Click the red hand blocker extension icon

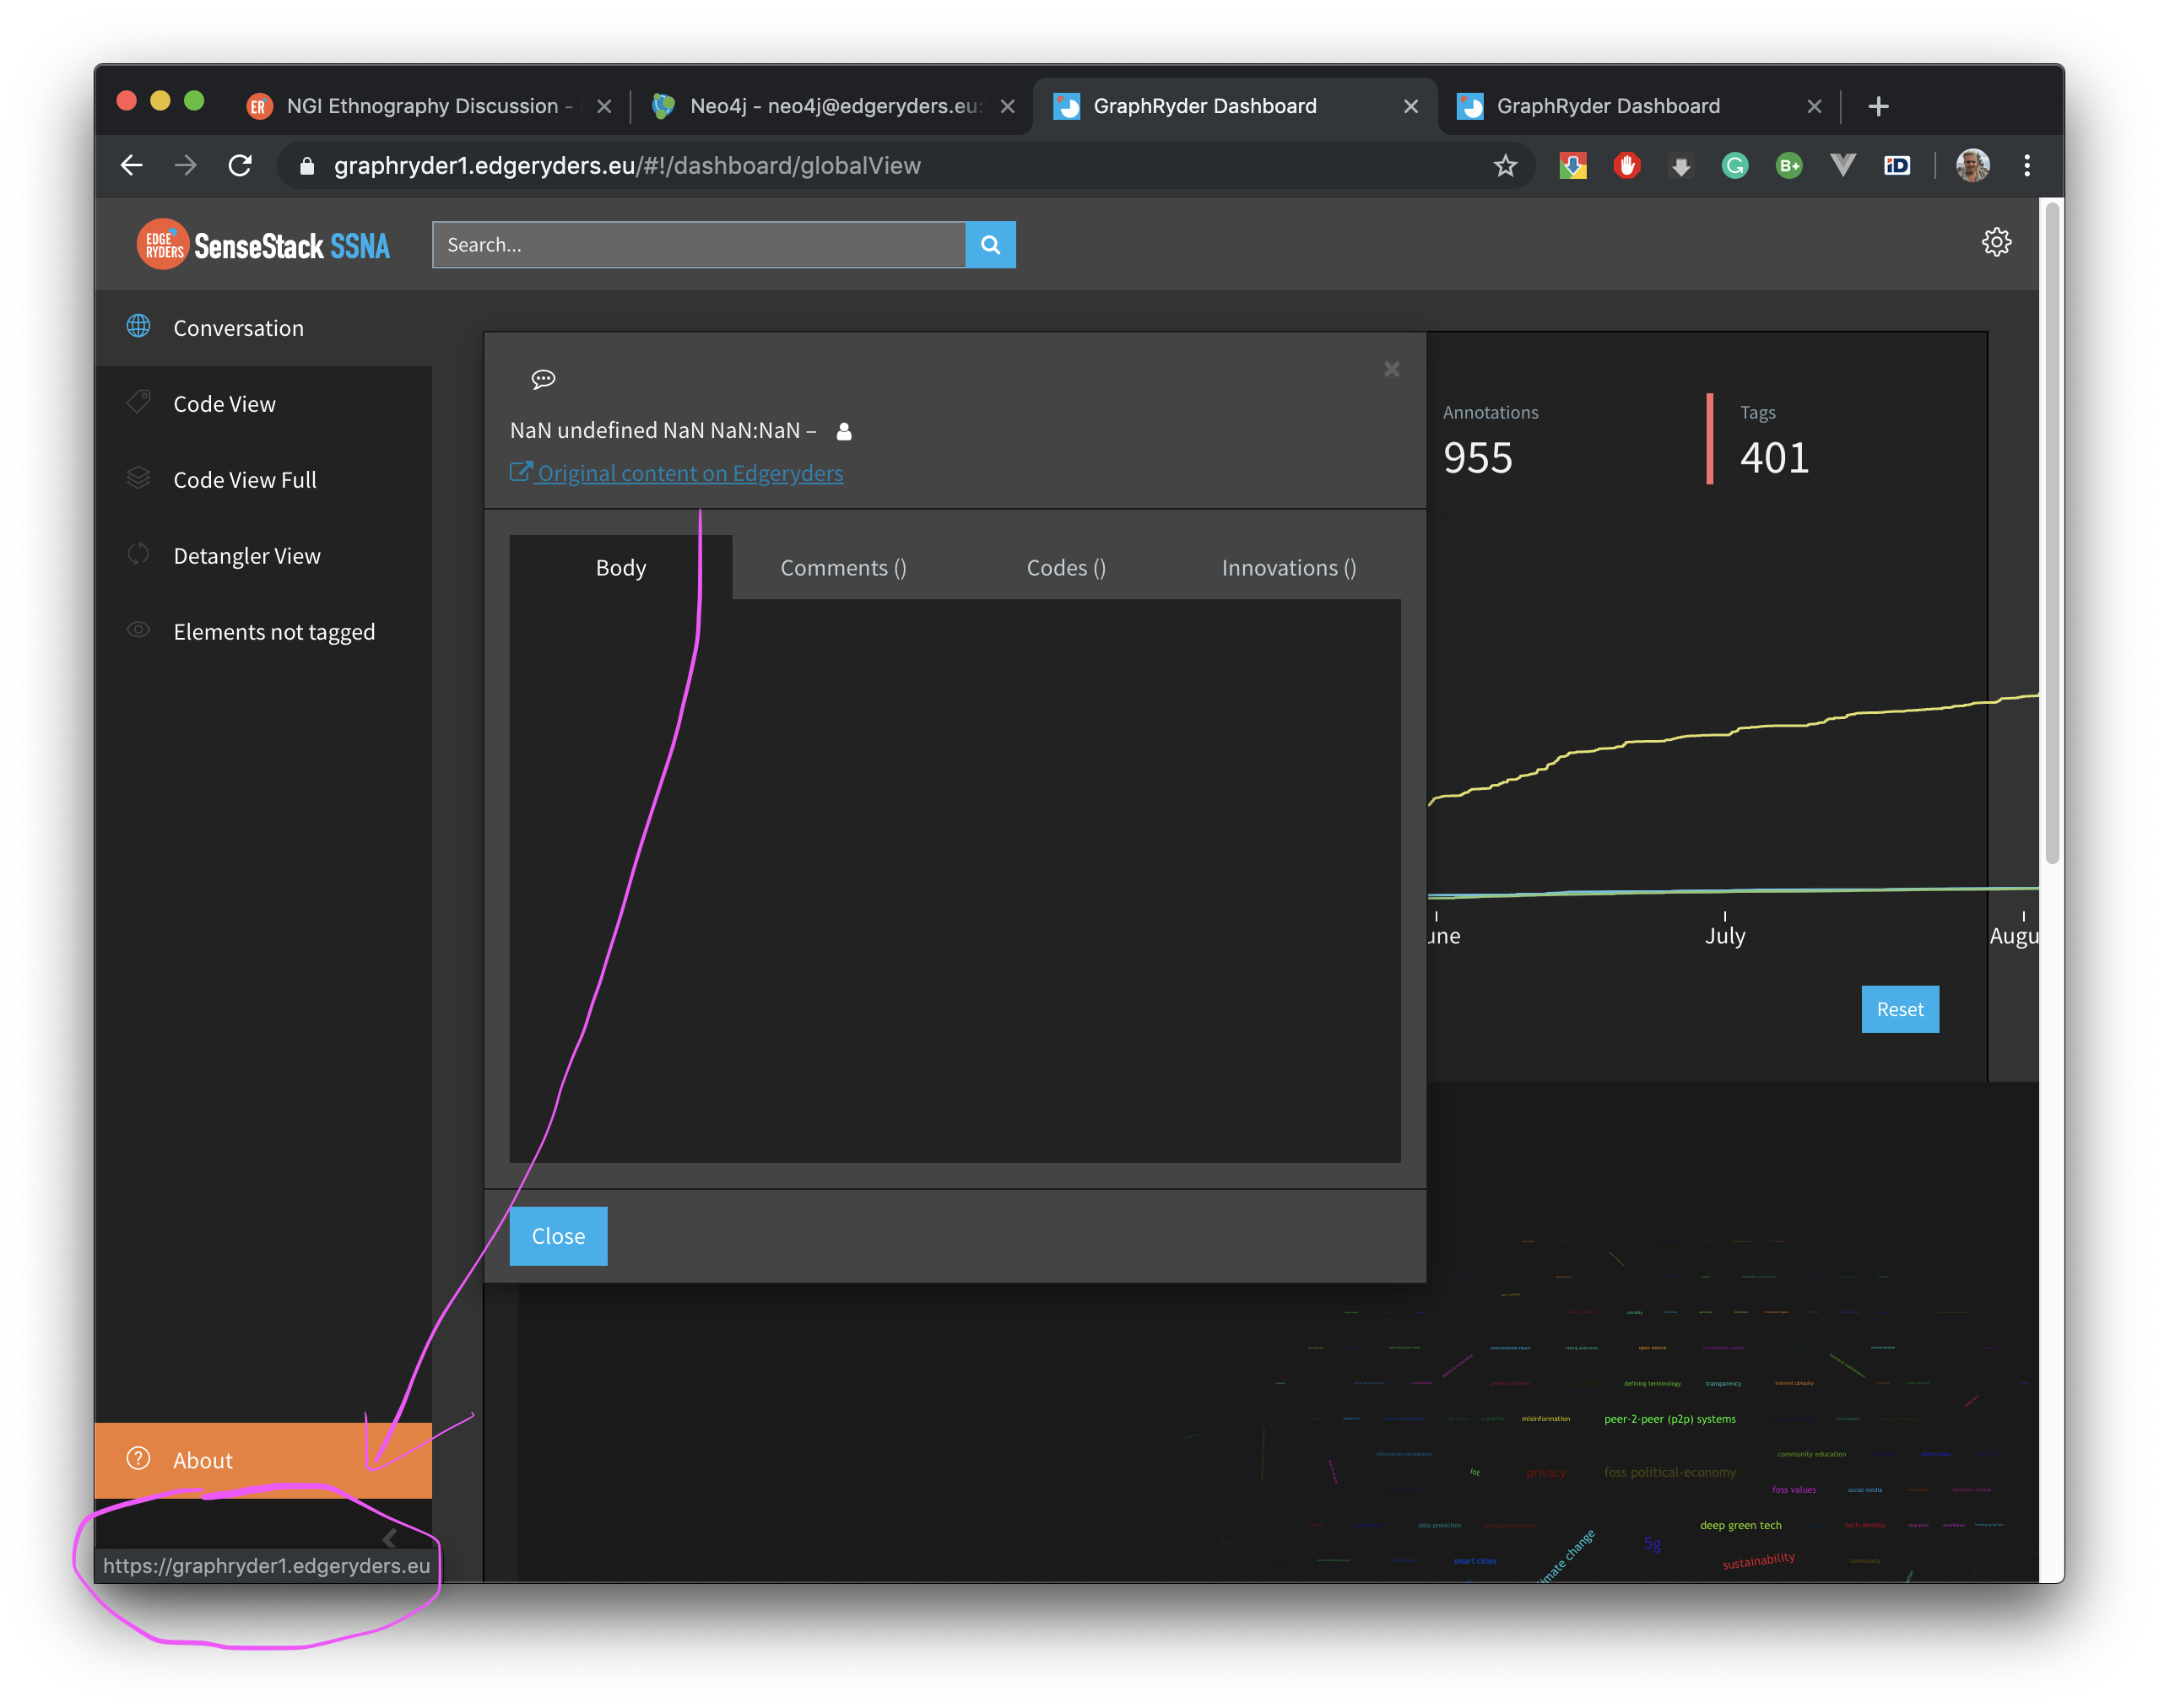pyautogui.click(x=1627, y=166)
